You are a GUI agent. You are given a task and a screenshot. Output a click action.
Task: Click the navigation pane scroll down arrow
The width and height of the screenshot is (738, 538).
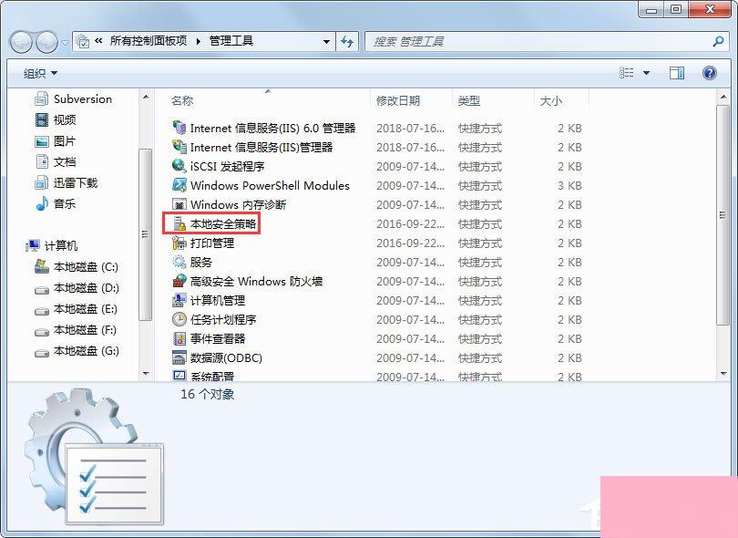point(146,374)
